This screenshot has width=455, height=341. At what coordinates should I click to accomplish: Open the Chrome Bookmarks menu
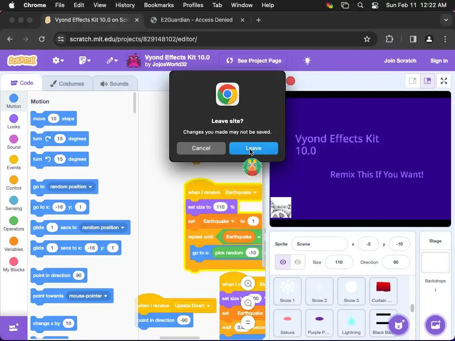pos(159,5)
